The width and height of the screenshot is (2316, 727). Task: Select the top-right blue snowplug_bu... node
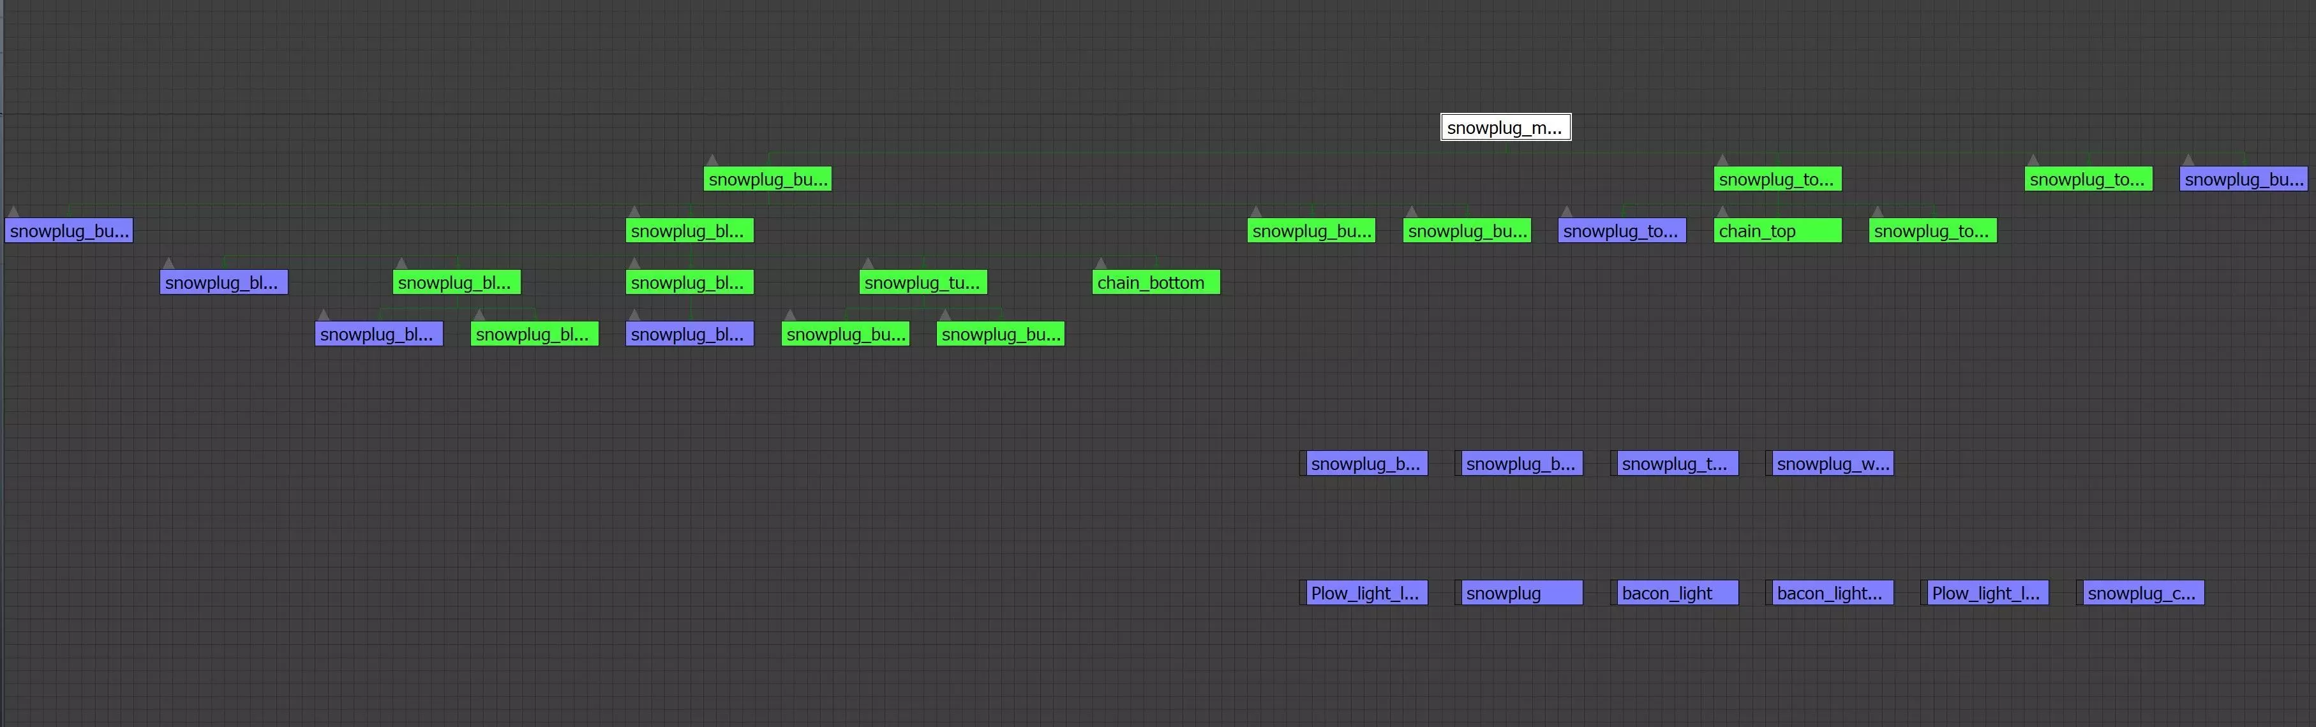2242,179
